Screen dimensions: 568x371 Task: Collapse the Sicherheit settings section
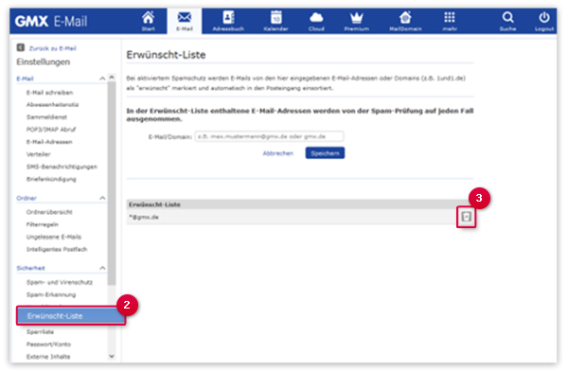tap(102, 268)
